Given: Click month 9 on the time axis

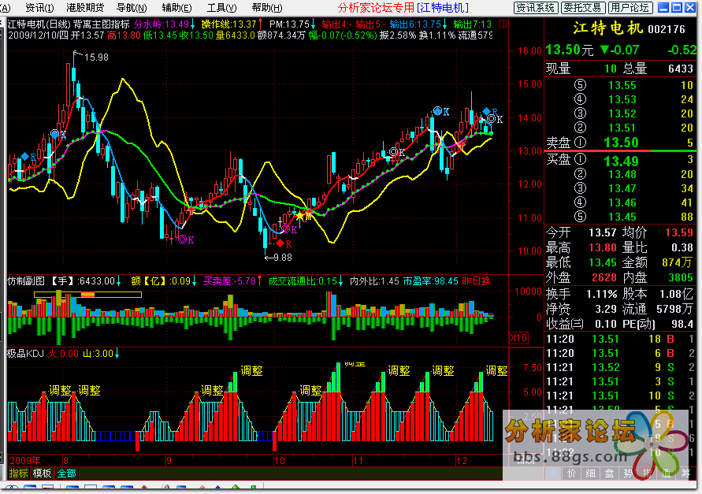Looking at the screenshot, I should tap(169, 460).
